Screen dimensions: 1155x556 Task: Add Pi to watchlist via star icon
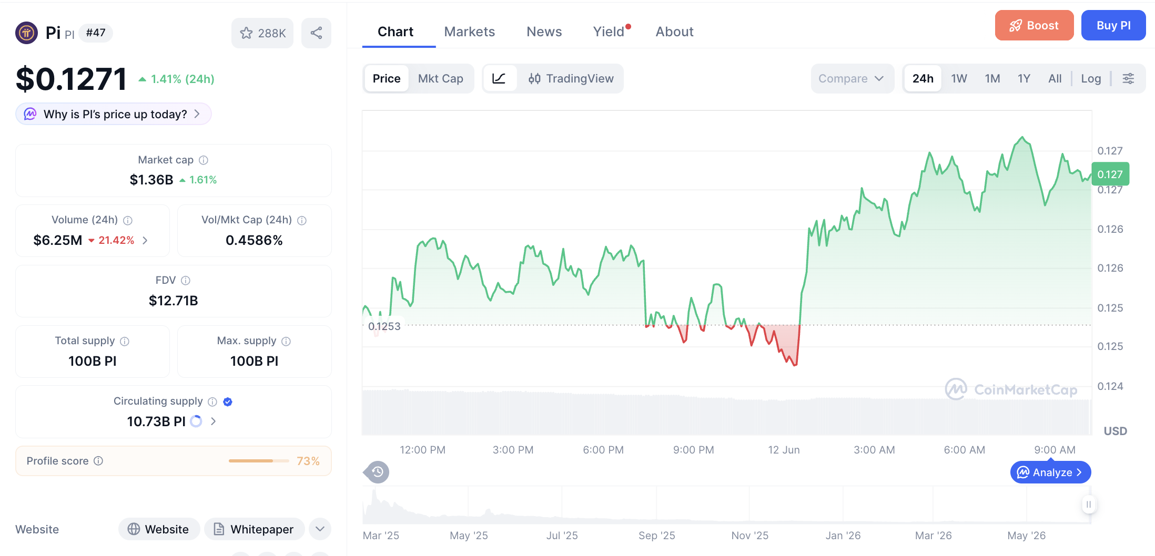[246, 33]
